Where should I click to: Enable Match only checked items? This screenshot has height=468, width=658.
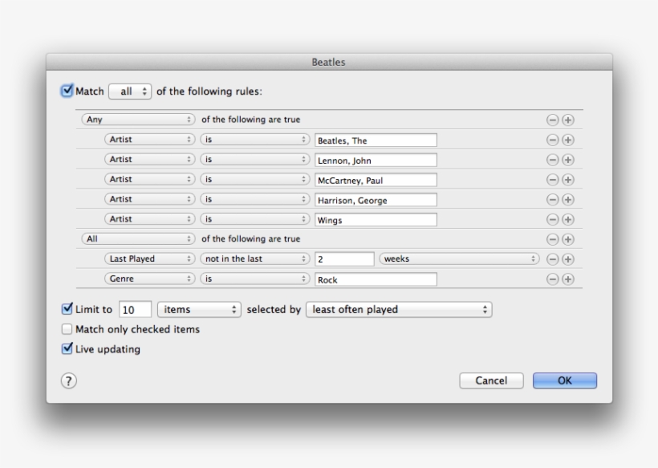[67, 329]
